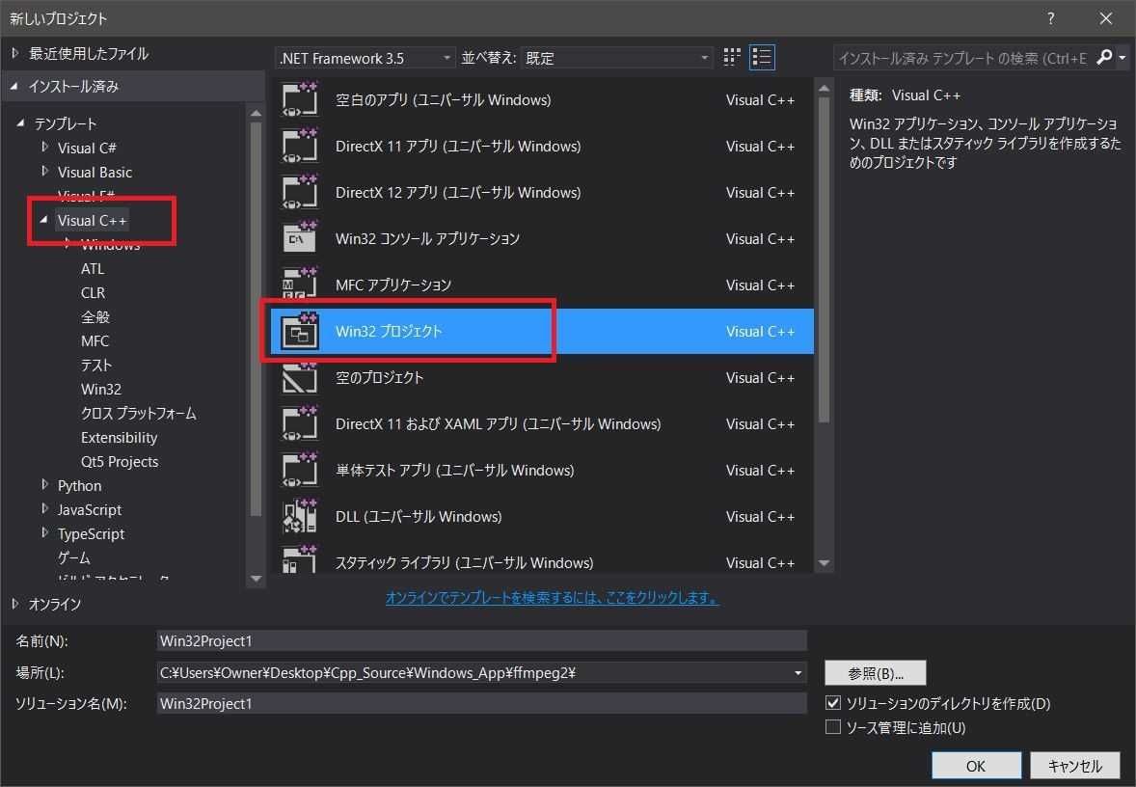Select クロス プラットフォーム category
The image size is (1136, 787).
pyautogui.click(x=138, y=413)
